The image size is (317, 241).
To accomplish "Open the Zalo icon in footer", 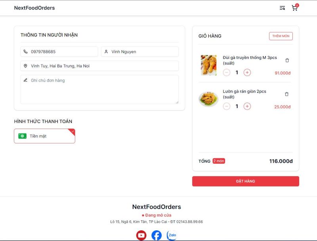I will click(172, 235).
